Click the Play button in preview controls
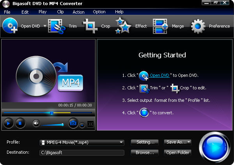This screenshot has height=165, width=234. 8,123
